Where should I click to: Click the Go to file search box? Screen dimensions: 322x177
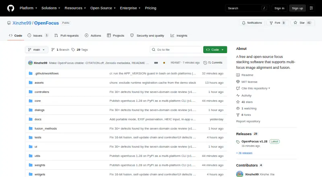(x=175, y=50)
